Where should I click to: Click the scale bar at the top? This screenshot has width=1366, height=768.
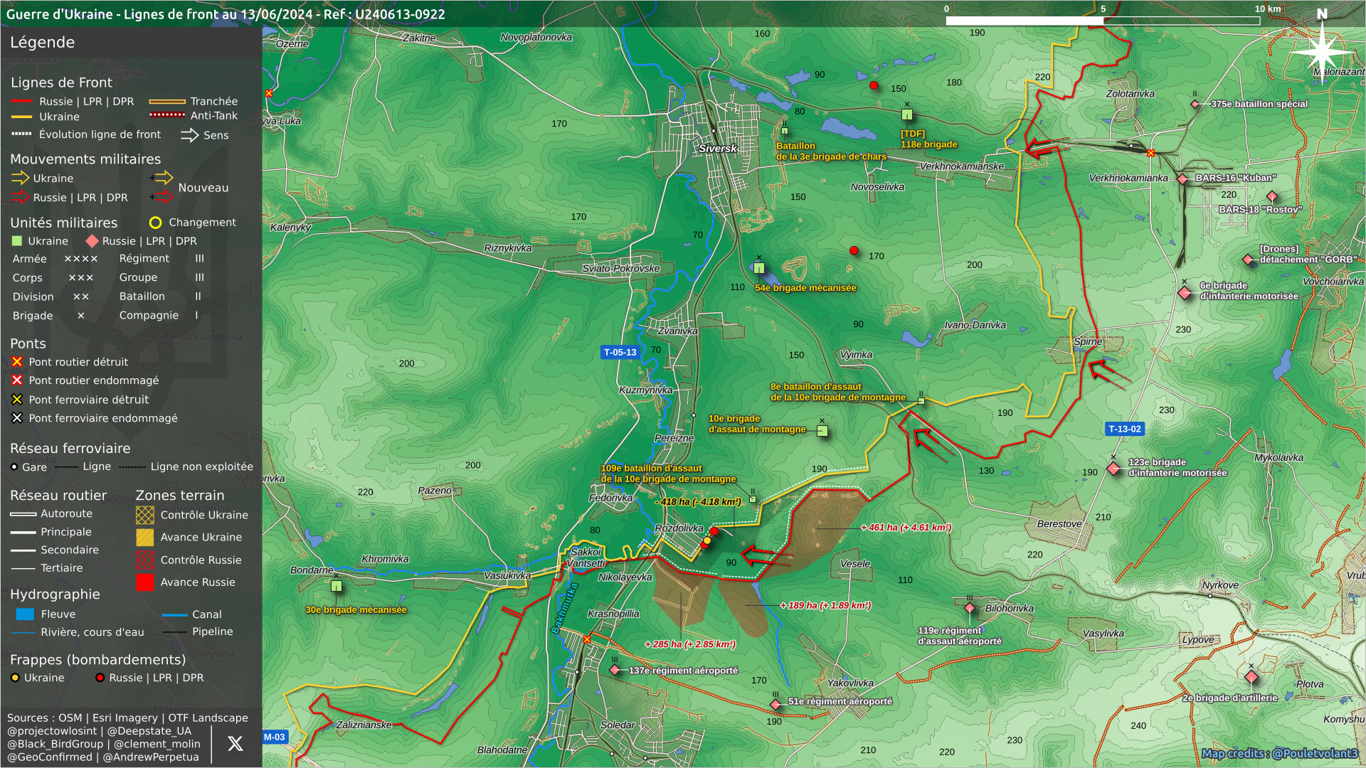(1103, 21)
